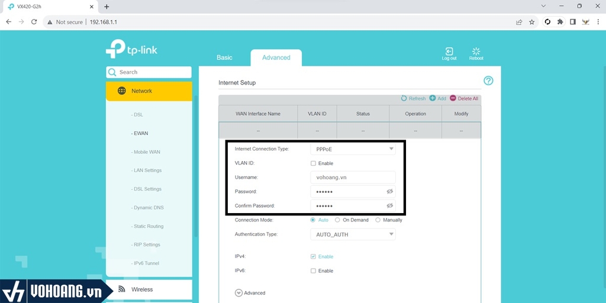
Task: Select Mobile WAN in sidebar
Action: coord(146,152)
